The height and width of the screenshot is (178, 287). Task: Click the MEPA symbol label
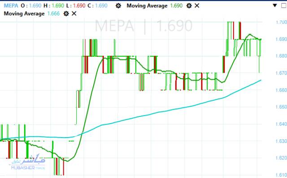11,6
